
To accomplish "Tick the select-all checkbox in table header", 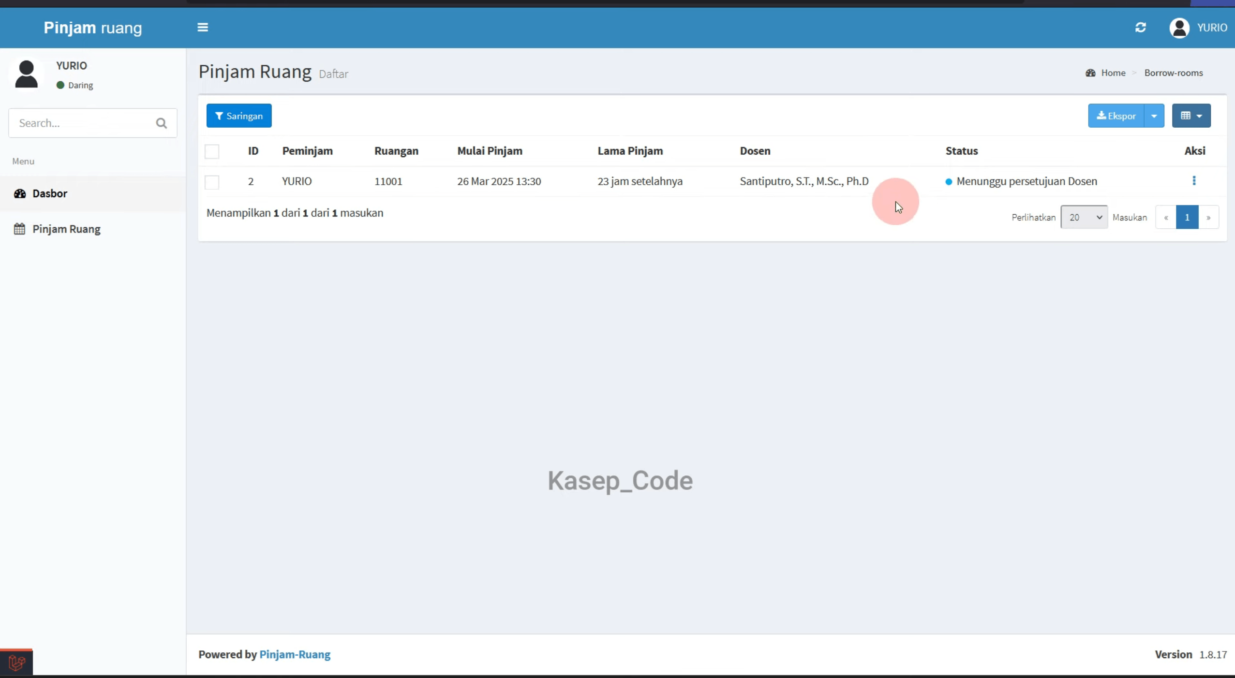I will [212, 151].
